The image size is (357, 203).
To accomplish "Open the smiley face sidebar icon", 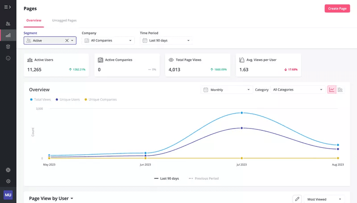I will click(x=8, y=58).
